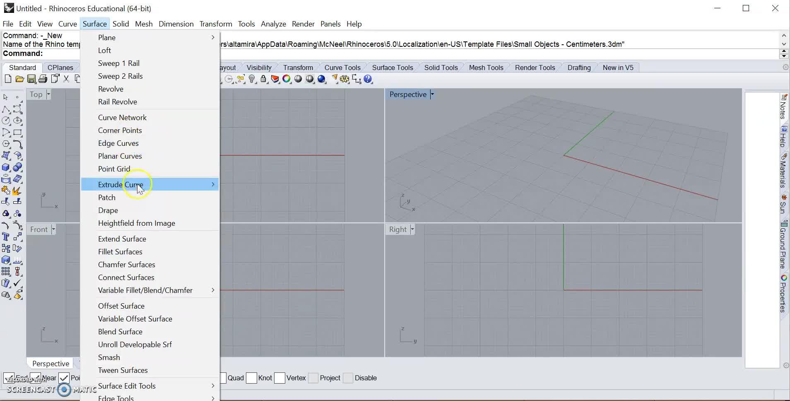
Task: Click the light bulb Hide objects icon
Action: click(252, 79)
